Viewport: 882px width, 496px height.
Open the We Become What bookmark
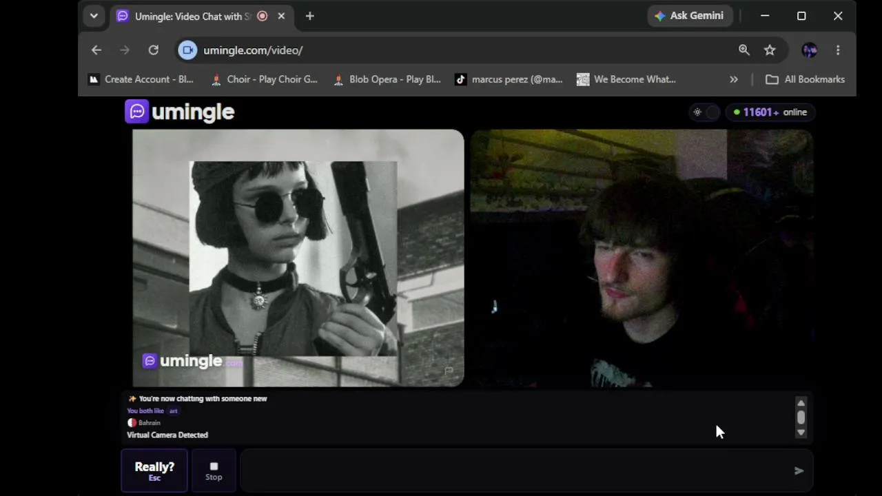[x=626, y=79]
